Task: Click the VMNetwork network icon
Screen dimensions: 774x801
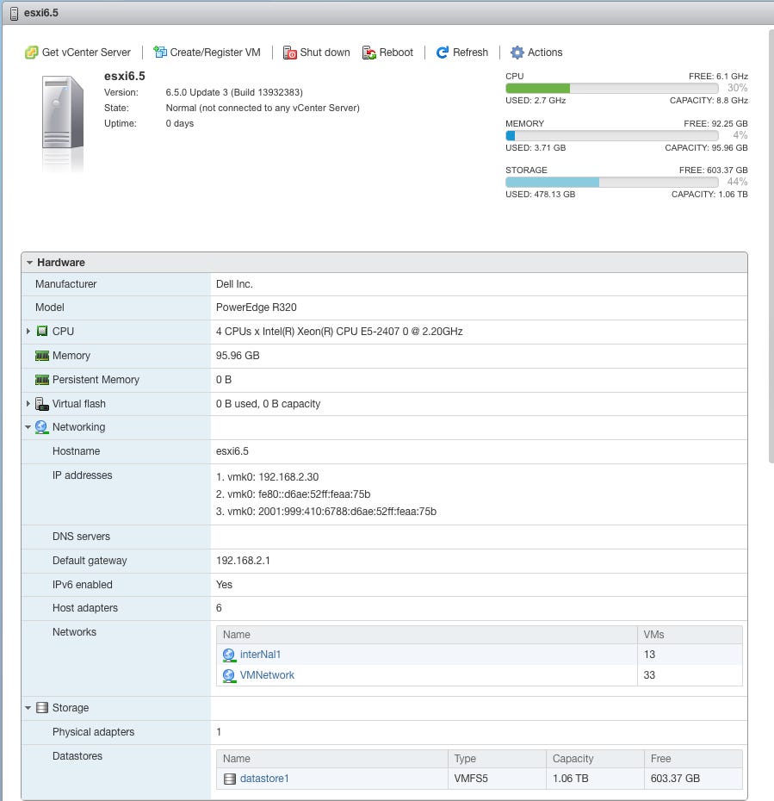Action: (229, 675)
